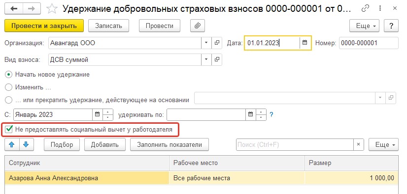Image resolution: width=407 pixels, height=194 pixels.
Task: Open calendar for удерживать по field
Action: (x=250, y=114)
